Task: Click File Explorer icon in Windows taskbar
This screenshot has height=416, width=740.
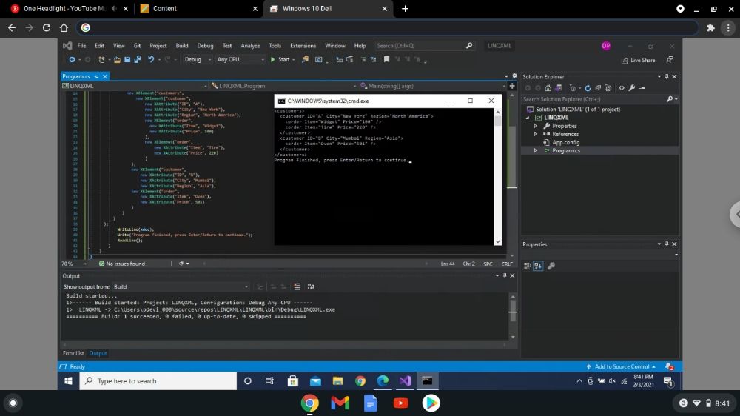Action: 337,380
